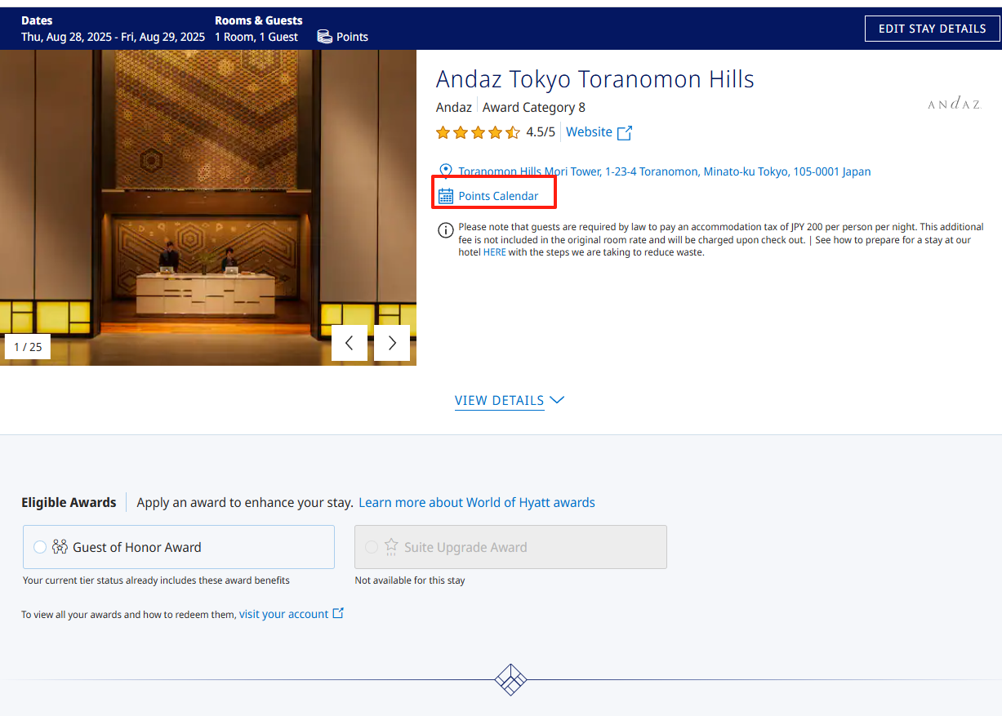Click the 1 / 25 photo counter
Image resolution: width=1002 pixels, height=716 pixels.
click(28, 347)
